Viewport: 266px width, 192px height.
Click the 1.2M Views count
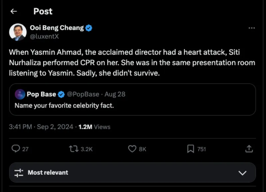(94, 127)
